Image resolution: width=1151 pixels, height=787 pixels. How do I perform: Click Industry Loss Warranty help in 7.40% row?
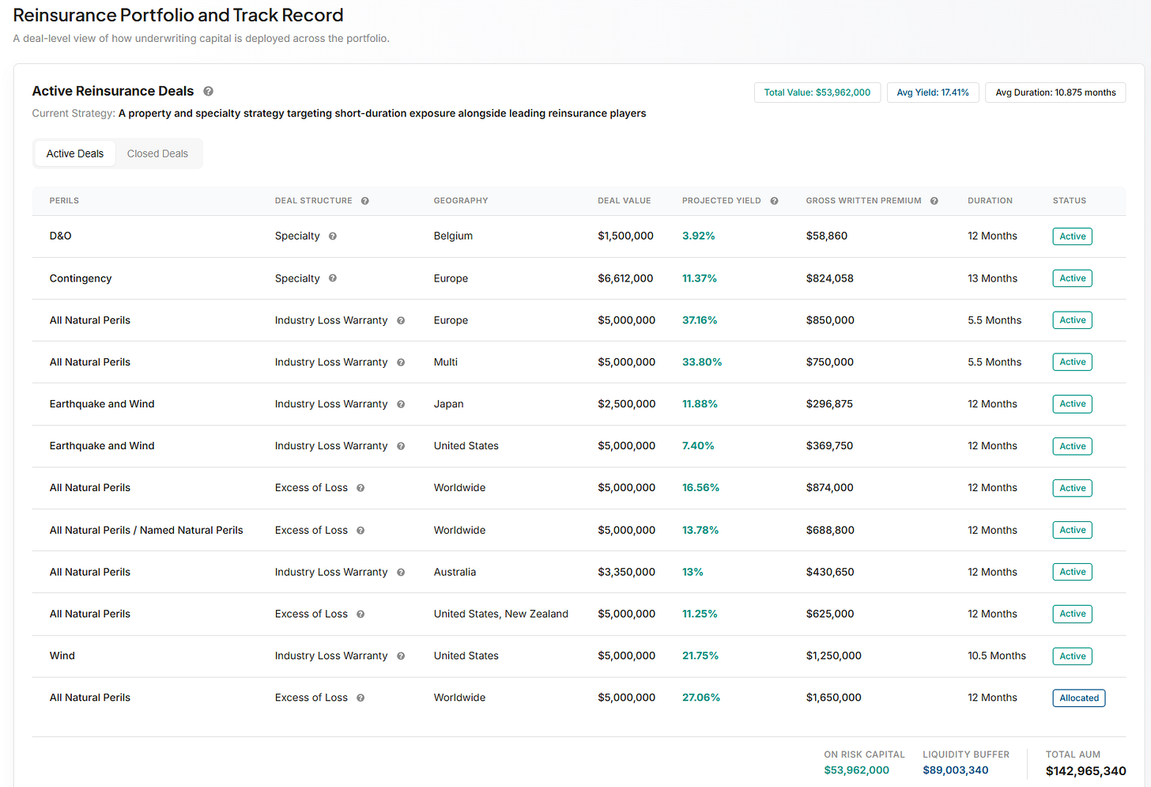(x=401, y=446)
